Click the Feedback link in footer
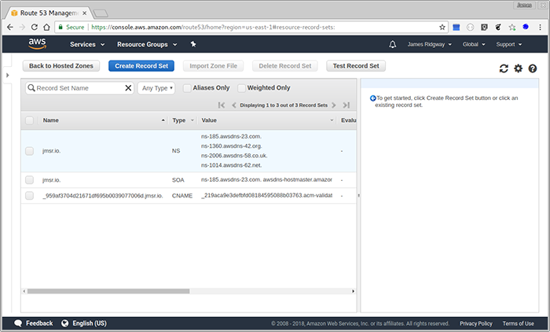The height and width of the screenshot is (332, 550). [39, 323]
